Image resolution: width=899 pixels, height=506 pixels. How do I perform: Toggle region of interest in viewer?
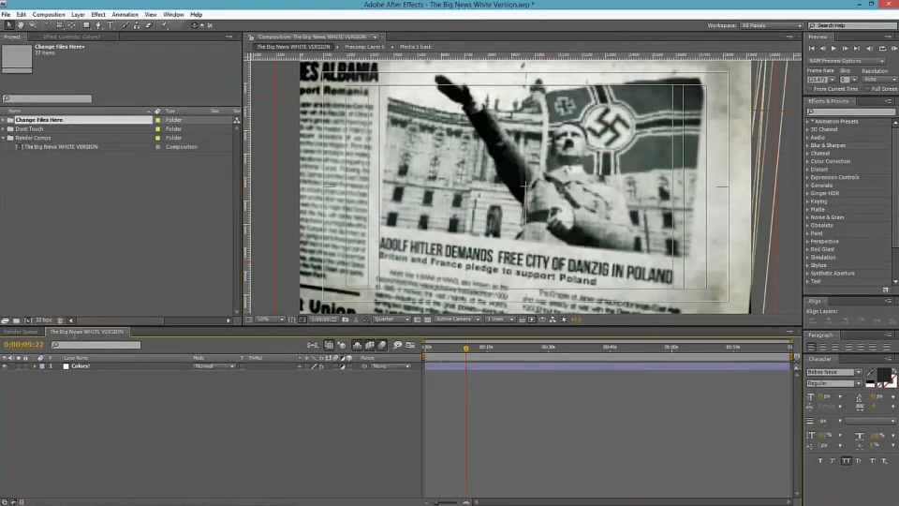pos(417,320)
